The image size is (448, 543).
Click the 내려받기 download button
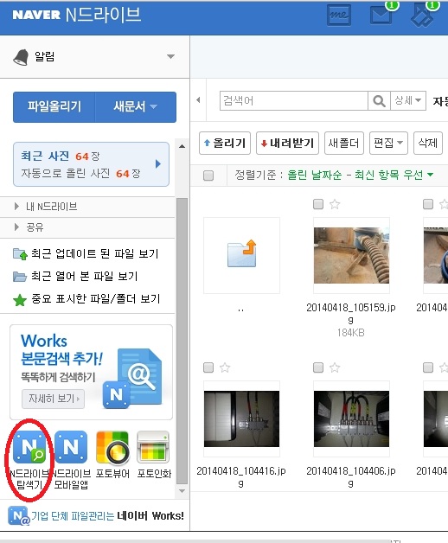tap(287, 143)
